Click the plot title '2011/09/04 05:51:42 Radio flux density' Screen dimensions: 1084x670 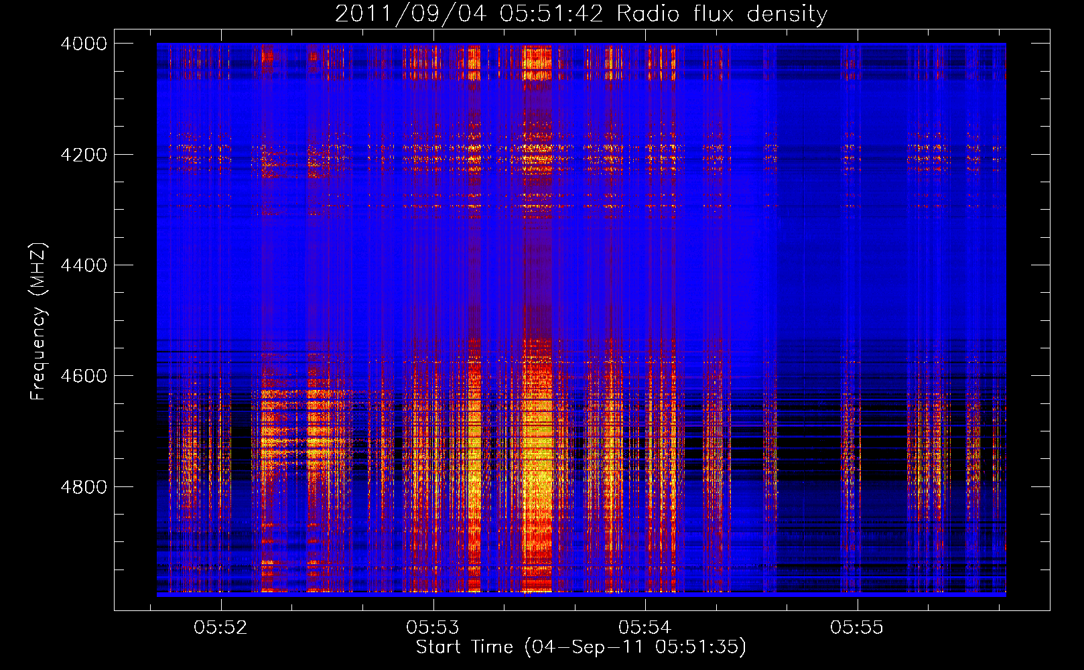coord(582,14)
